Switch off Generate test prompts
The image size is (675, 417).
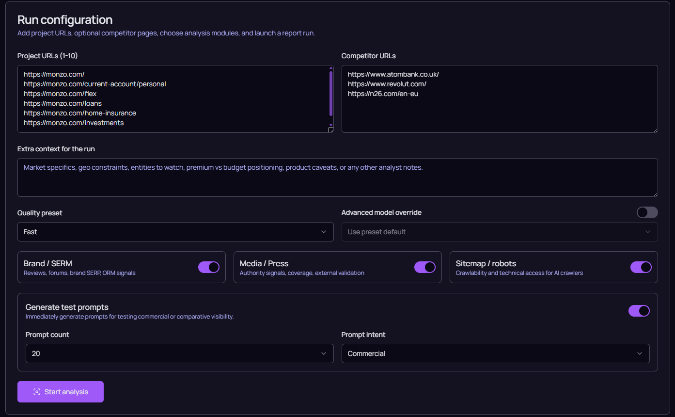[639, 311]
